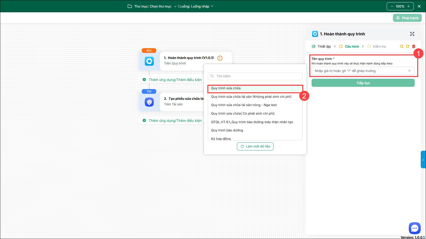Image resolution: width=426 pixels, height=239 pixels.
Task: Click the red trash delete icon
Action: (414, 46)
